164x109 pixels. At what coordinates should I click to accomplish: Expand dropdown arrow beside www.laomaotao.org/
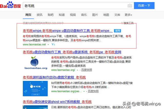[x=77, y=70]
